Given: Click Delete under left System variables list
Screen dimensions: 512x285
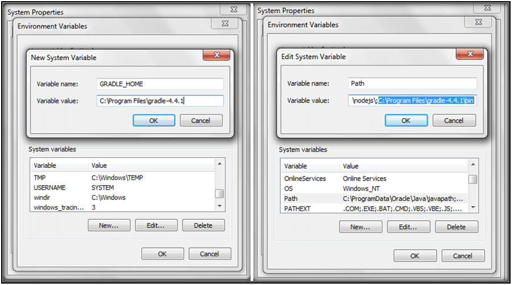Looking at the screenshot, I should click(203, 225).
